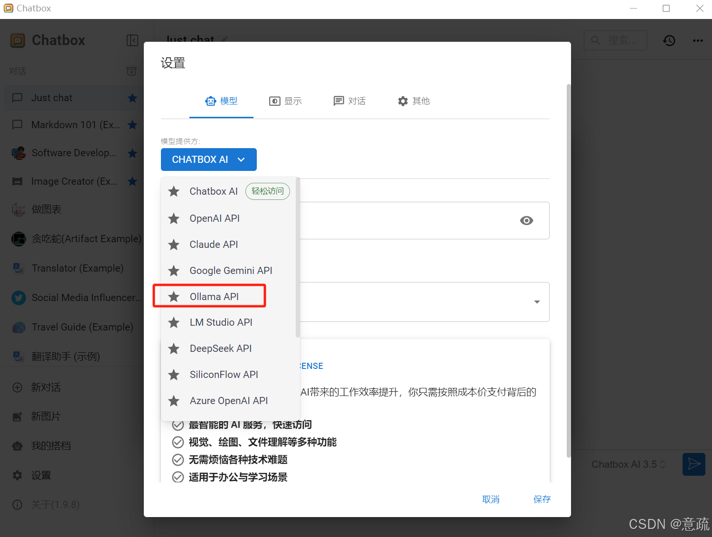Open the 做图表 conversation
This screenshot has width=712, height=537.
pos(74,209)
